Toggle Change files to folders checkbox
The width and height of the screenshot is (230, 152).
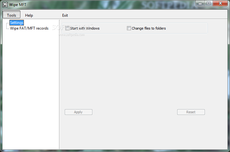pos(129,28)
